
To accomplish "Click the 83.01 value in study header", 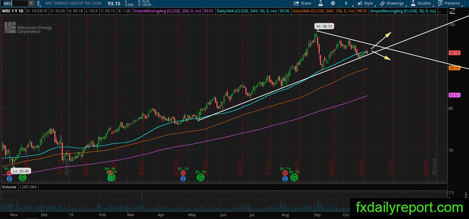I will (209, 11).
